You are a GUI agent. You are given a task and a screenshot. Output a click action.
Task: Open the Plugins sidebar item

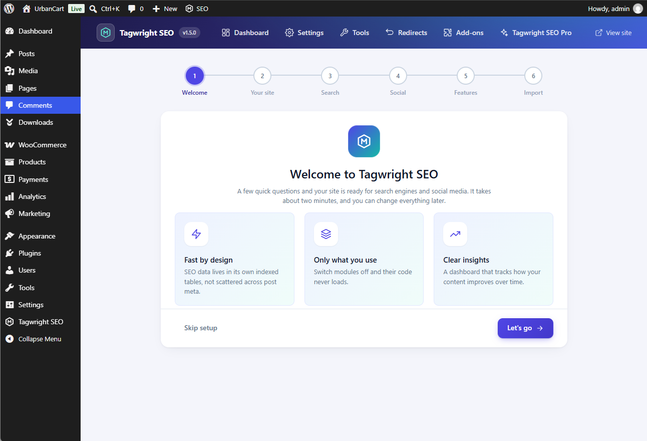tap(40, 253)
